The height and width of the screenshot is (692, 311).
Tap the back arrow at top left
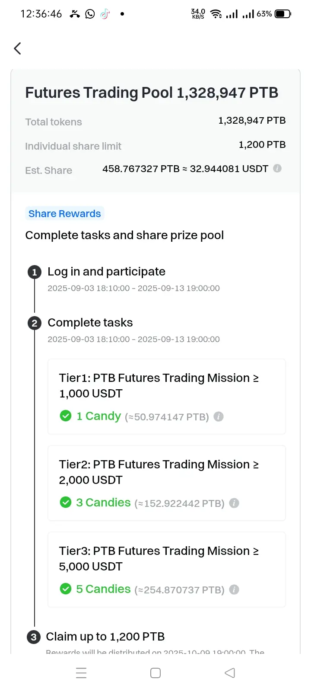tap(17, 48)
